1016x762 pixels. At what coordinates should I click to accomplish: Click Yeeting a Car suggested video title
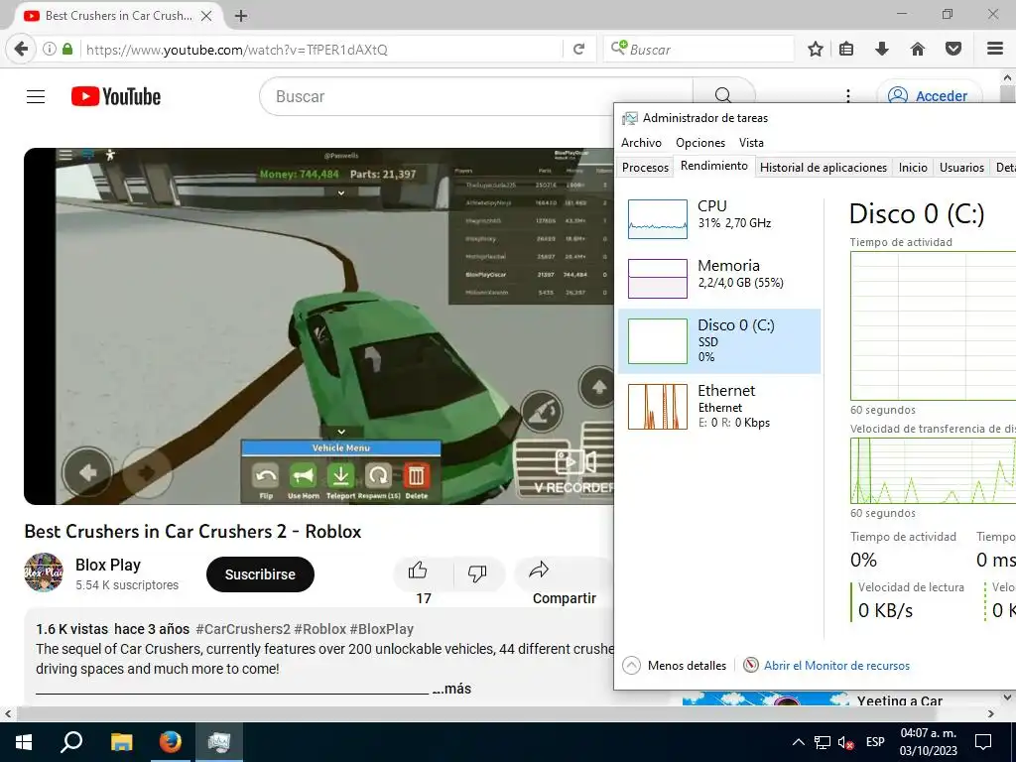click(x=899, y=700)
